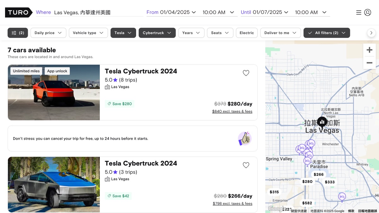This screenshot has height=213, width=379.
Task: Favorite the $280/day Cybertruck with heart icon
Action: point(246,73)
